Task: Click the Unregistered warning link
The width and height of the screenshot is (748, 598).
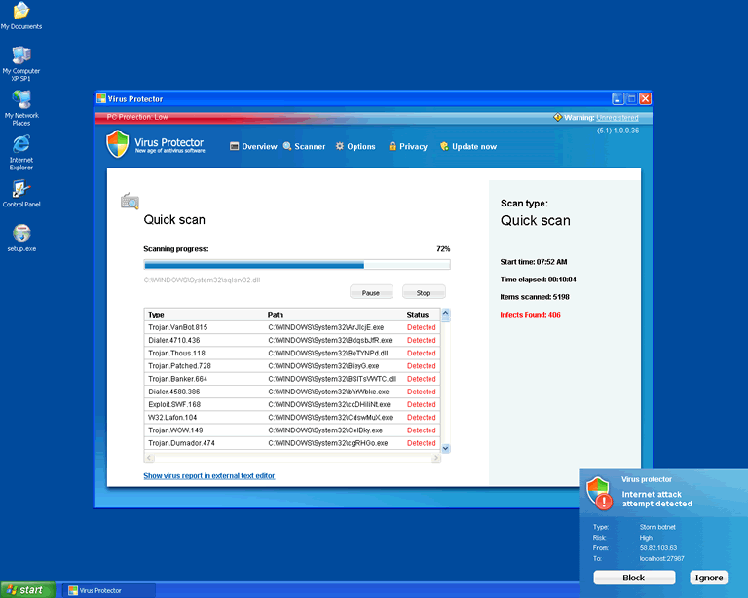Action: coord(617,117)
